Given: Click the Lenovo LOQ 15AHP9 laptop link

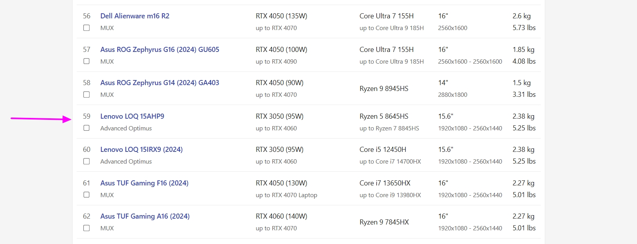Looking at the screenshot, I should (x=132, y=116).
